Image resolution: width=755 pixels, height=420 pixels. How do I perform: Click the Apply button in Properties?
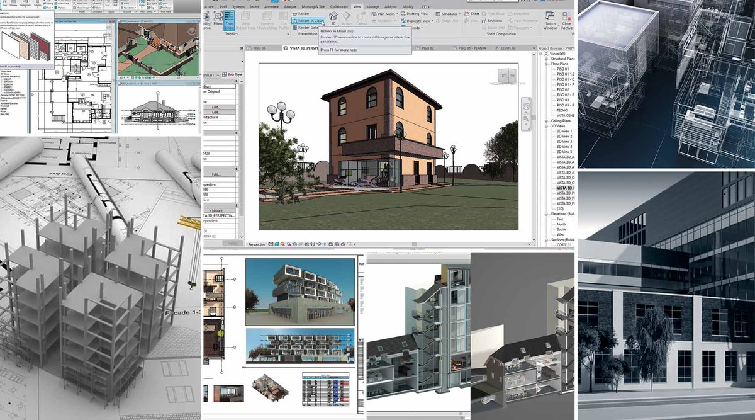tap(232, 243)
